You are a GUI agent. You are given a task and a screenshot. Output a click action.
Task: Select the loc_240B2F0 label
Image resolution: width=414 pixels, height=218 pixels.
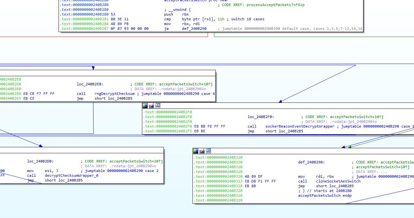261,117
